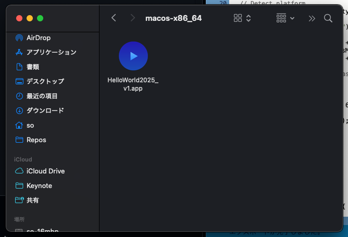The image size is (348, 237).
Task: Click the clock icon beside 最近の項目
Action: (x=19, y=96)
